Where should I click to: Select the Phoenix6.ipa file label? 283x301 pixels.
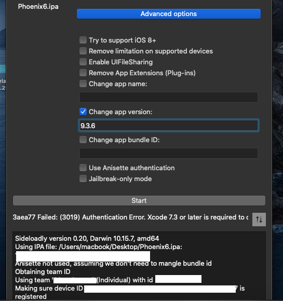pyautogui.click(x=38, y=7)
